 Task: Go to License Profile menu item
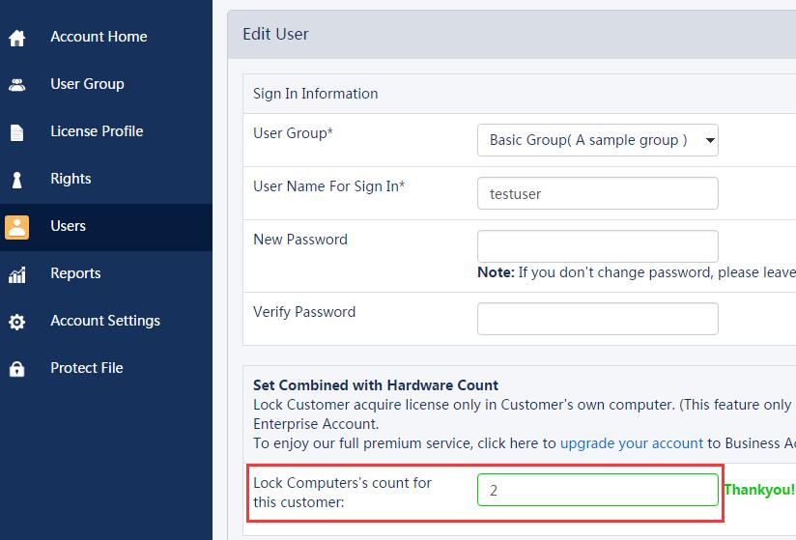coord(97,131)
